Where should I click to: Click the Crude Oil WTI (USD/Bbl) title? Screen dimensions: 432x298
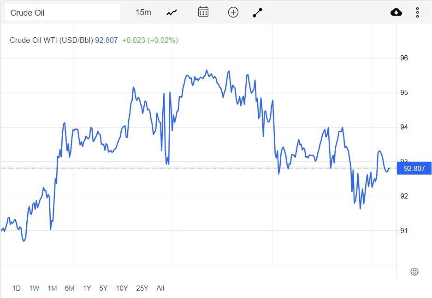pos(51,40)
